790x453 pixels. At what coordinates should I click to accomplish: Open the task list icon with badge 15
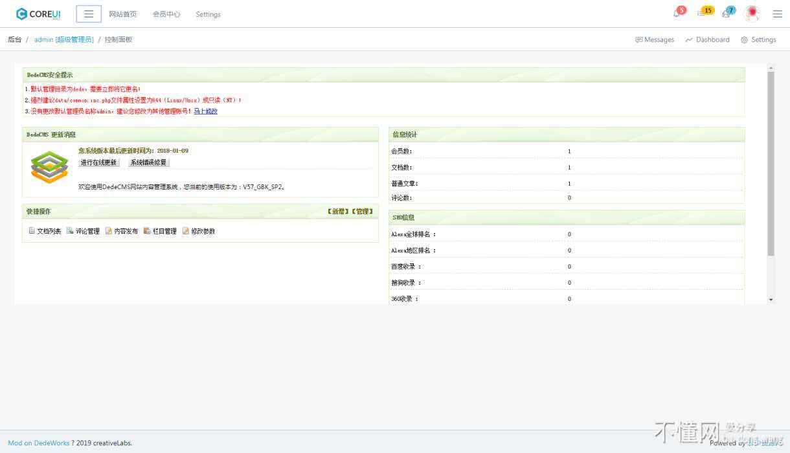pyautogui.click(x=704, y=13)
